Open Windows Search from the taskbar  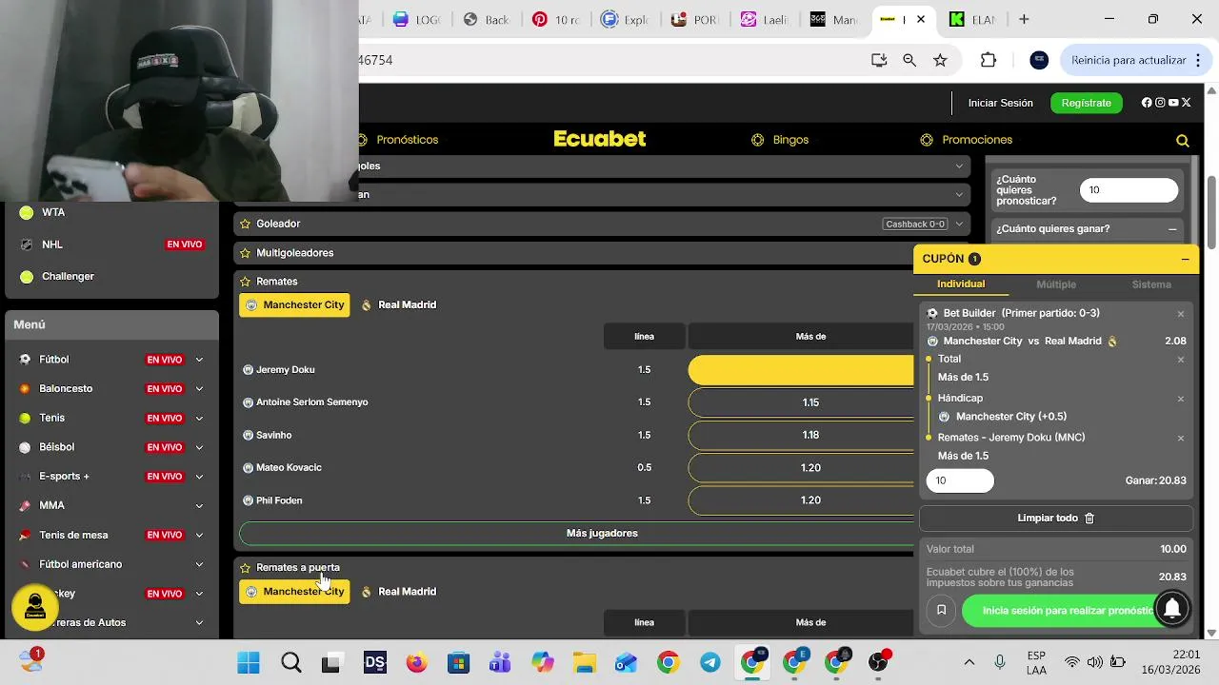point(291,663)
